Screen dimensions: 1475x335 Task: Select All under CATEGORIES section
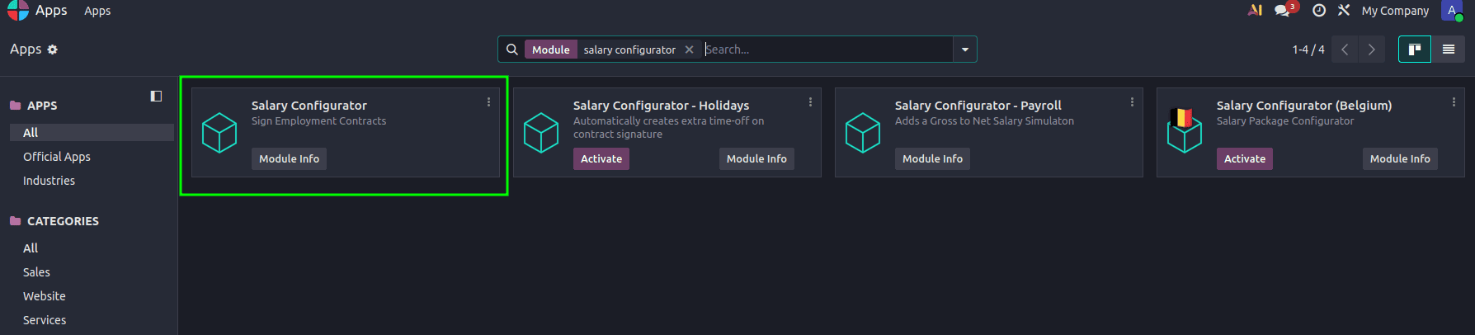coord(31,248)
